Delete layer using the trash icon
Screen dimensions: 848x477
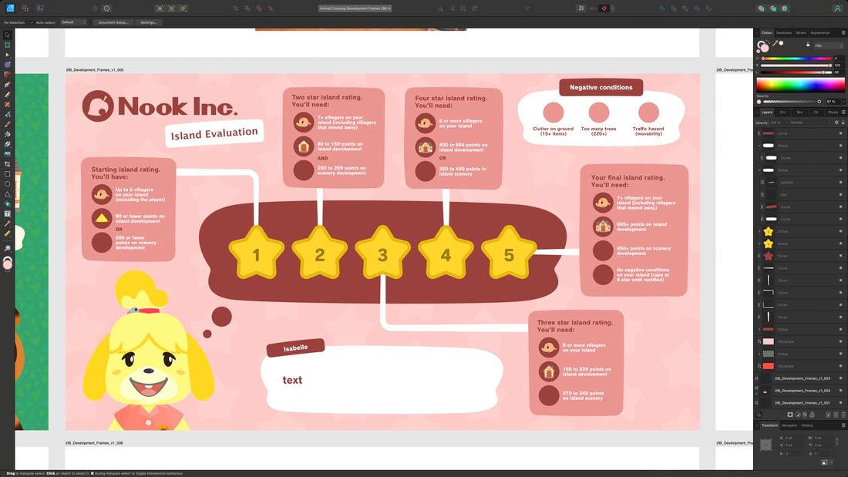843,415
